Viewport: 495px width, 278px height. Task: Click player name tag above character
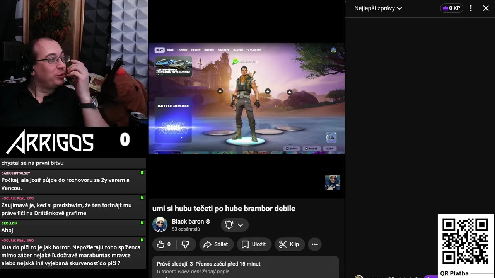tap(245, 61)
